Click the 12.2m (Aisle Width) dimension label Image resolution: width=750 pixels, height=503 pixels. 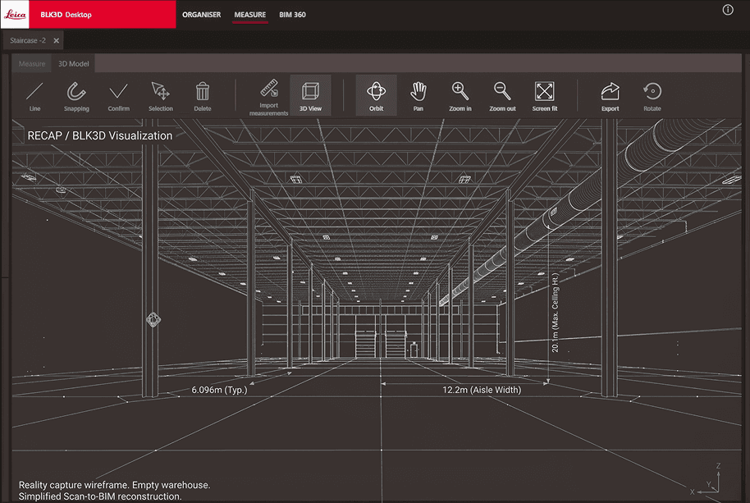[x=482, y=390]
